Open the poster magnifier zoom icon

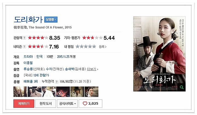[x=182, y=87]
